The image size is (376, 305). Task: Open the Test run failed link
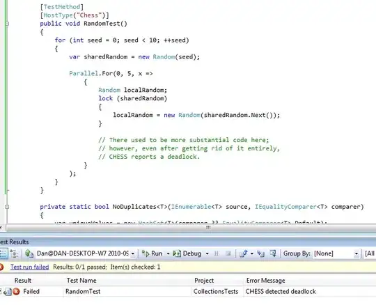tap(29, 267)
